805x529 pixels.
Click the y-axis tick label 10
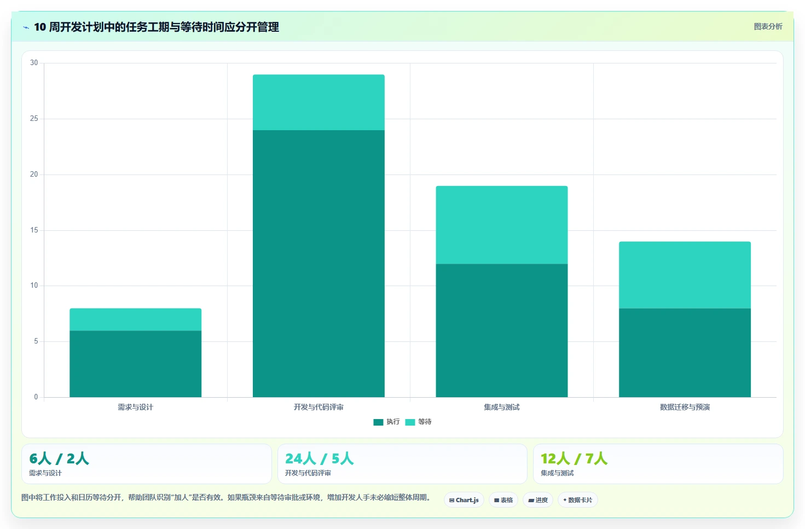click(34, 286)
